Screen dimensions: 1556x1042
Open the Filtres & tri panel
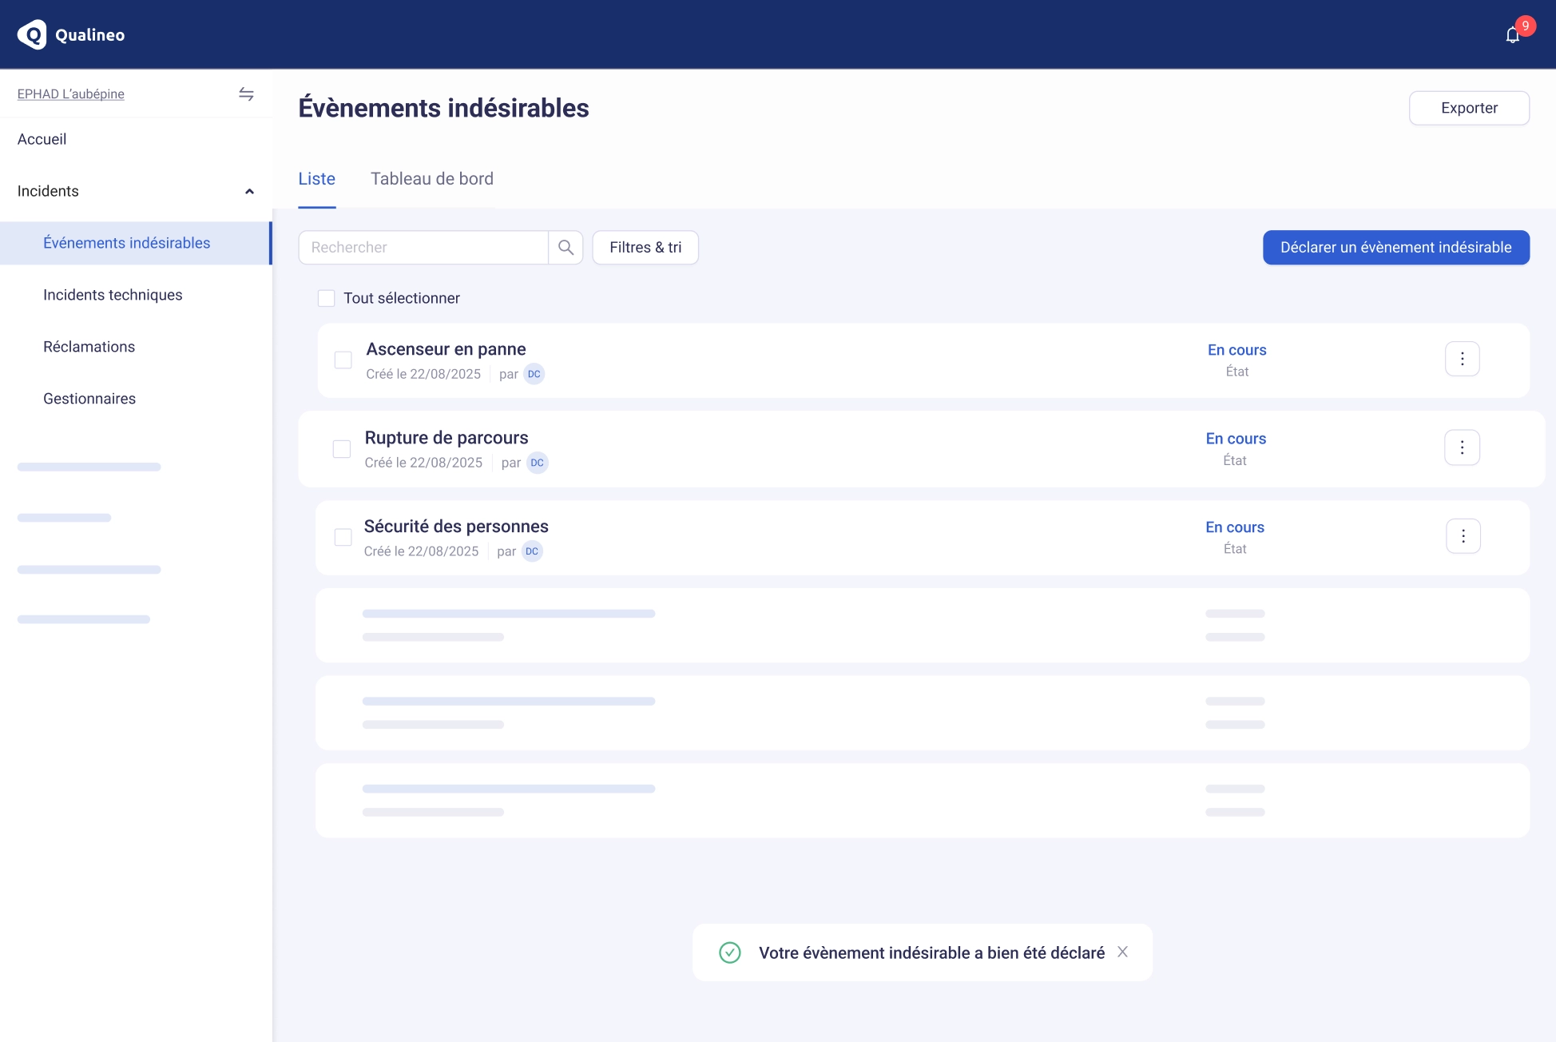point(645,248)
